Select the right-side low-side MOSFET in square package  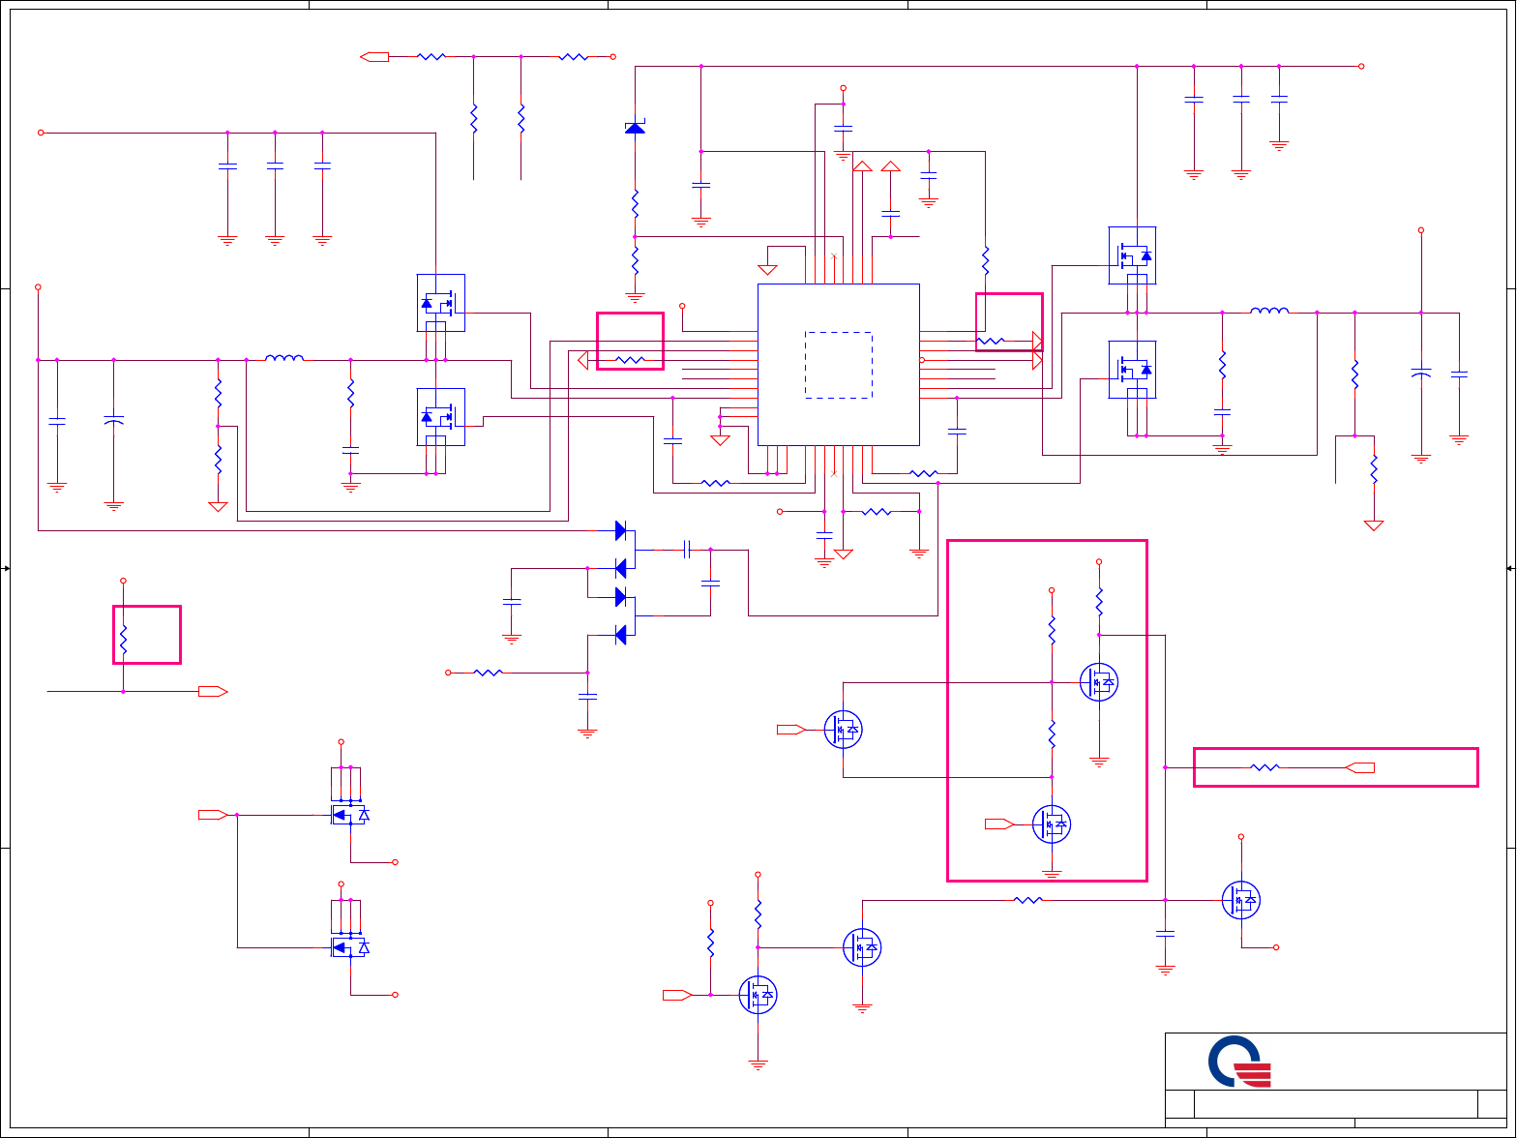tap(1132, 369)
